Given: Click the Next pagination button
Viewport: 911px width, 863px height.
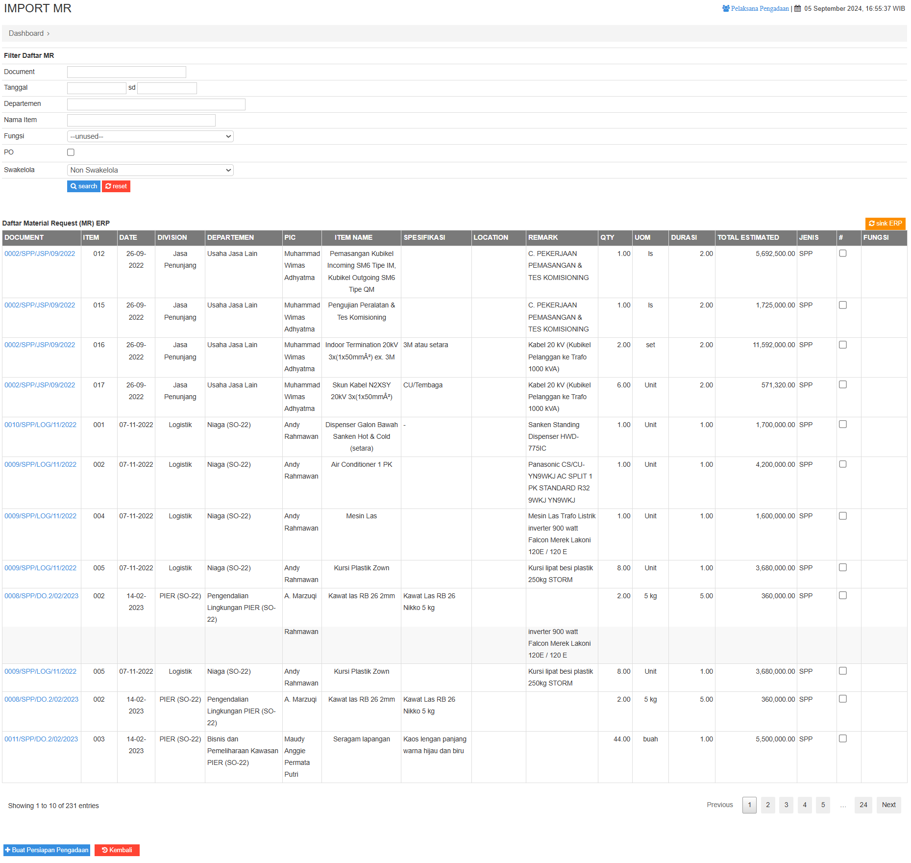Looking at the screenshot, I should point(888,805).
